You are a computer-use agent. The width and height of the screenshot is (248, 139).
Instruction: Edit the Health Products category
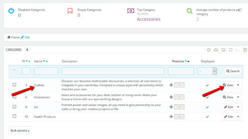pos(229,117)
